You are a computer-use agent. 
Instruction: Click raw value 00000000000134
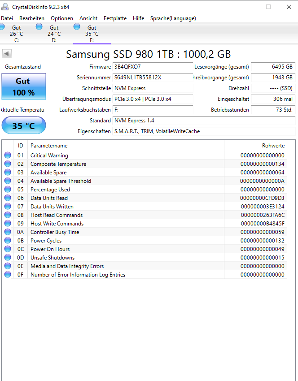point(262,164)
